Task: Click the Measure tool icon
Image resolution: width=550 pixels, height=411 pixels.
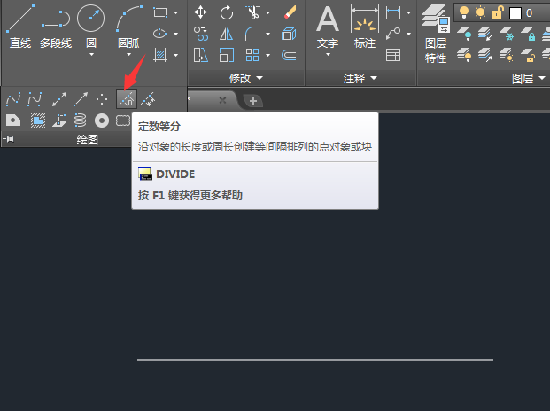Action: pos(148,99)
